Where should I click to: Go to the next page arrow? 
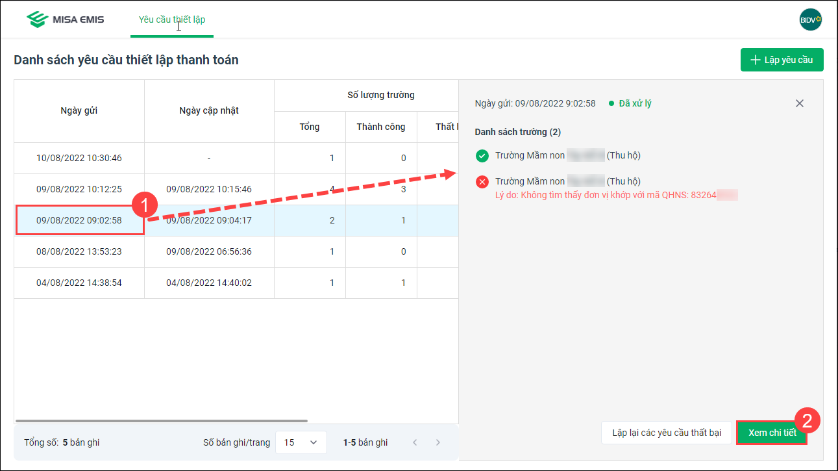pos(438,442)
